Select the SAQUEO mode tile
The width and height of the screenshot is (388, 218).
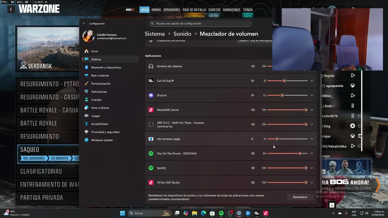(x=48, y=154)
